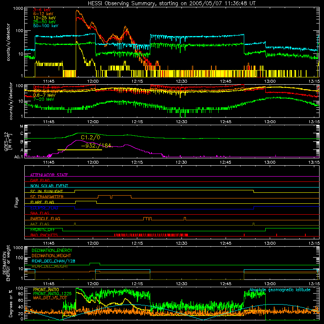This screenshot has width=324, height=324.
Task: Click the SC_IN_SUNLIGHT flag label
Action: point(47,191)
